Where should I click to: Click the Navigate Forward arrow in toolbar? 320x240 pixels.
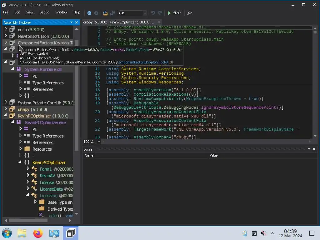pos(96,13)
